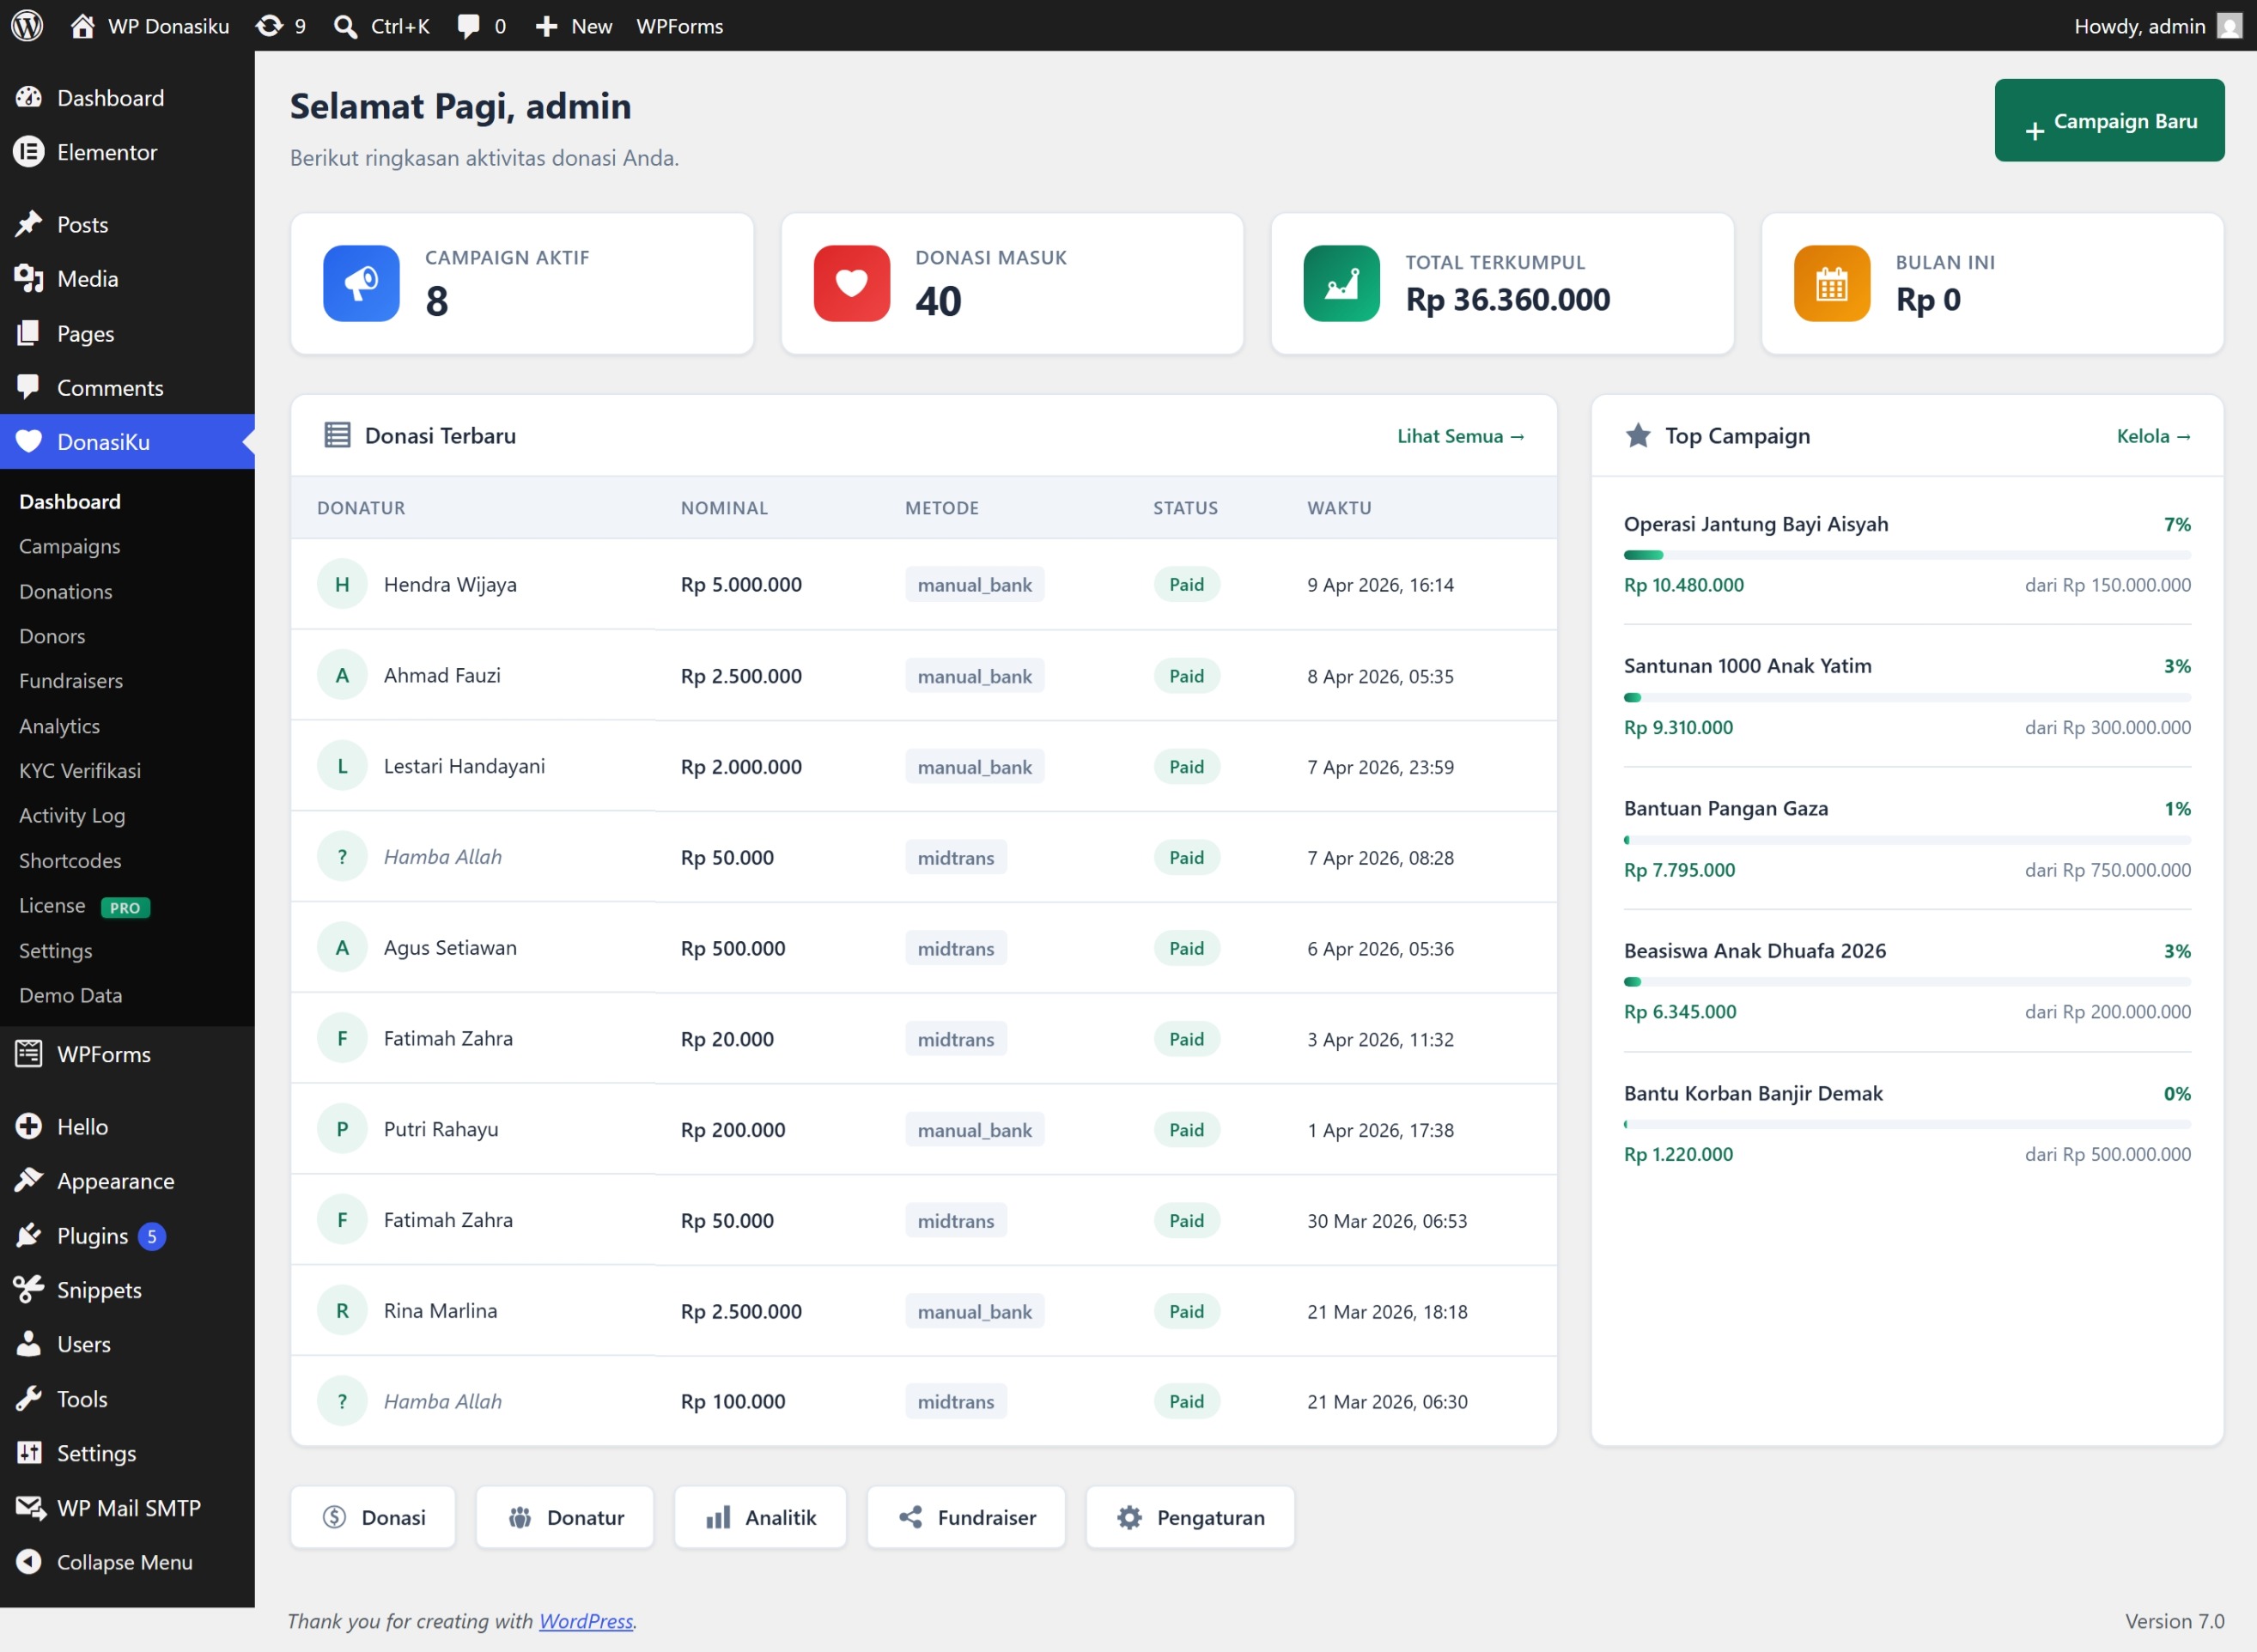Collapse the admin sidebar menu
Screen dimensions: 2257x1652
click(127, 1562)
